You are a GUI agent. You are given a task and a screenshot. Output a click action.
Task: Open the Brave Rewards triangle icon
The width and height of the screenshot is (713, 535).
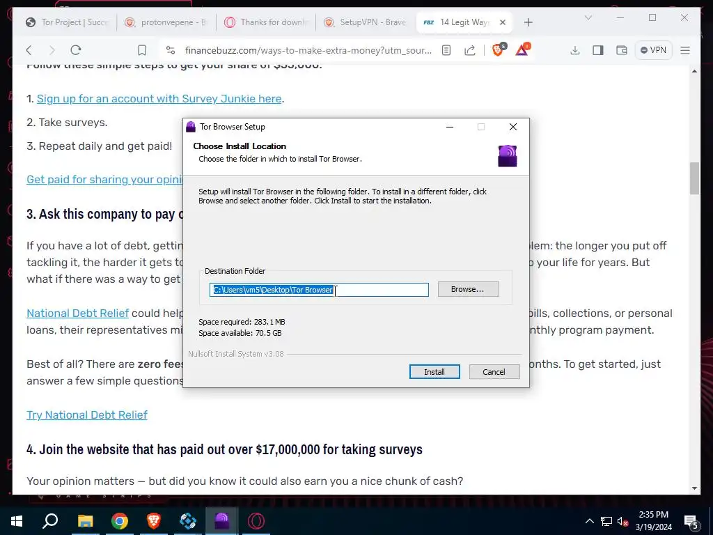pos(522,49)
